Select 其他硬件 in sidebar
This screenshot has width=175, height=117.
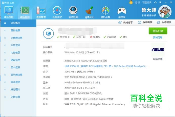pos(18,89)
